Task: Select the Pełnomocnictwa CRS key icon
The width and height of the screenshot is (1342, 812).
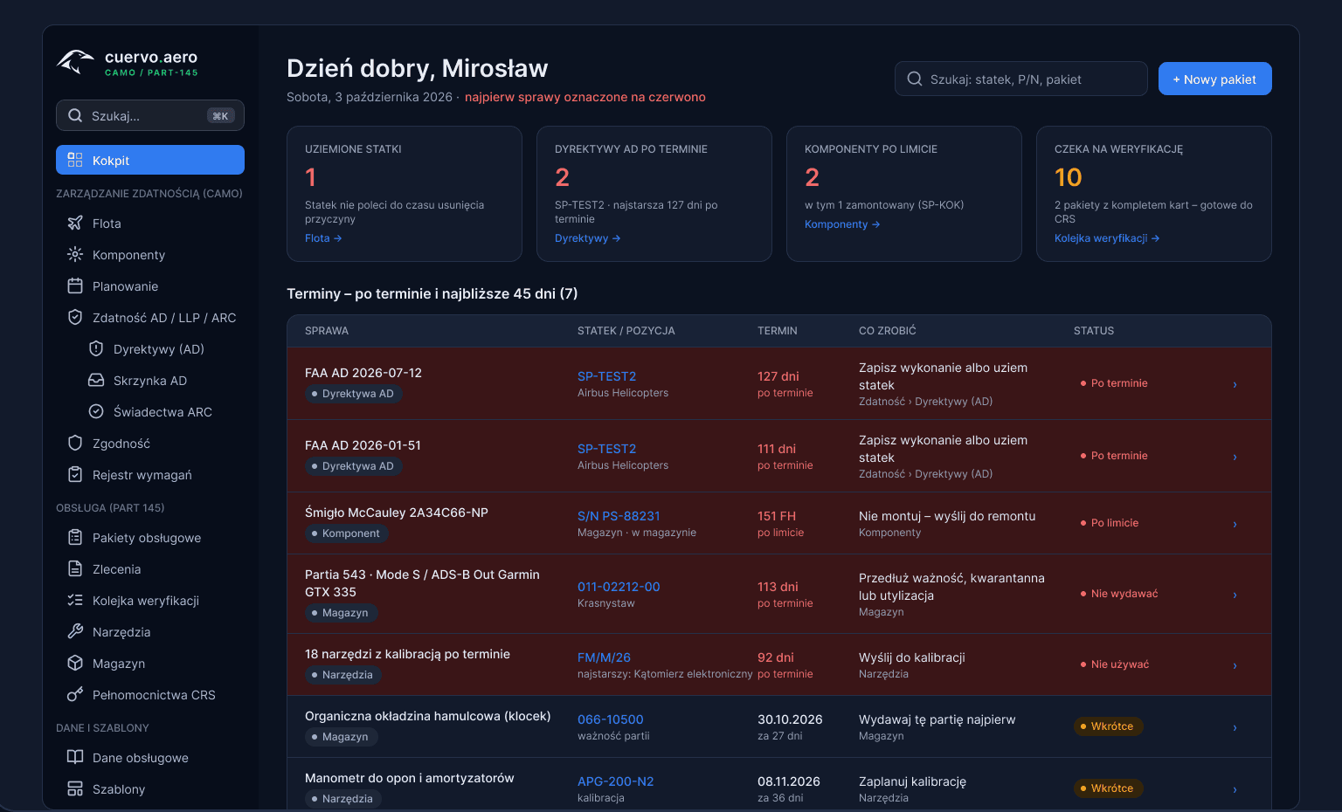Action: (75, 695)
